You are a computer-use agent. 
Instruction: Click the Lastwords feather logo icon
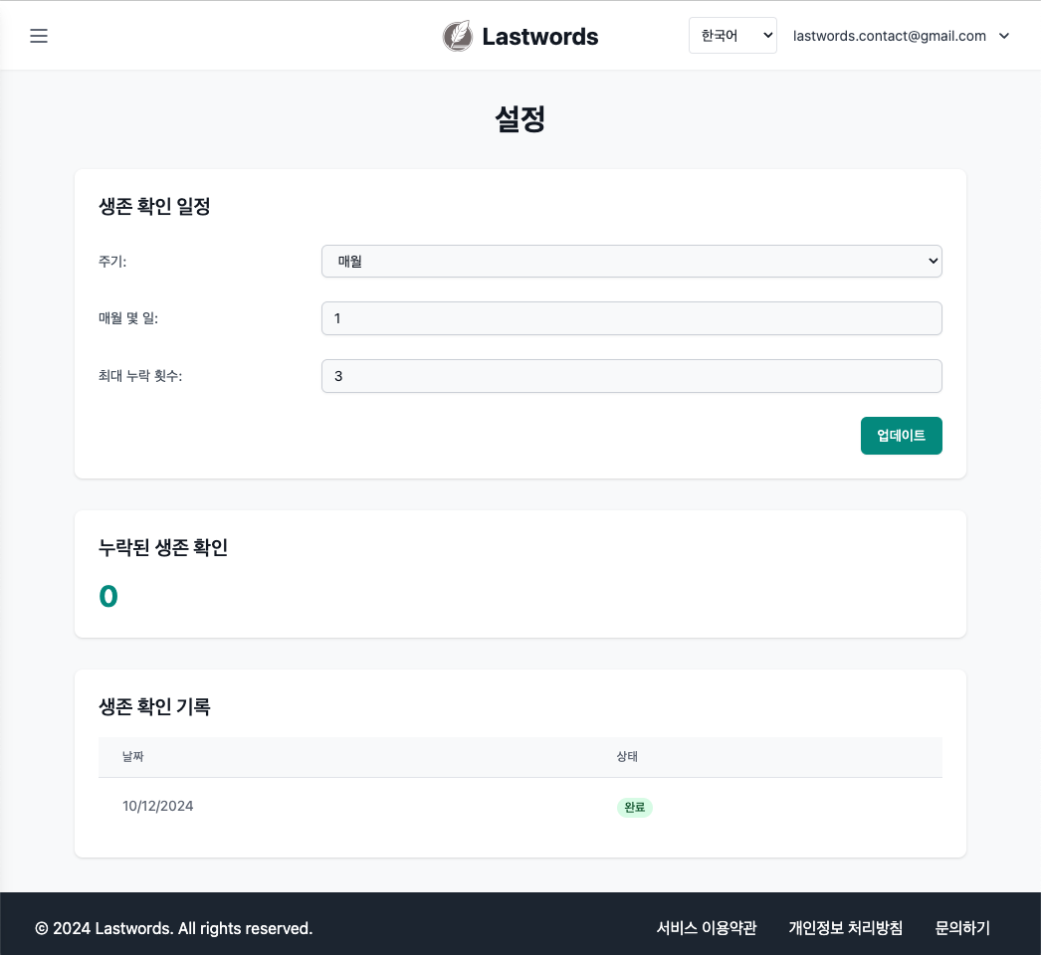click(458, 36)
